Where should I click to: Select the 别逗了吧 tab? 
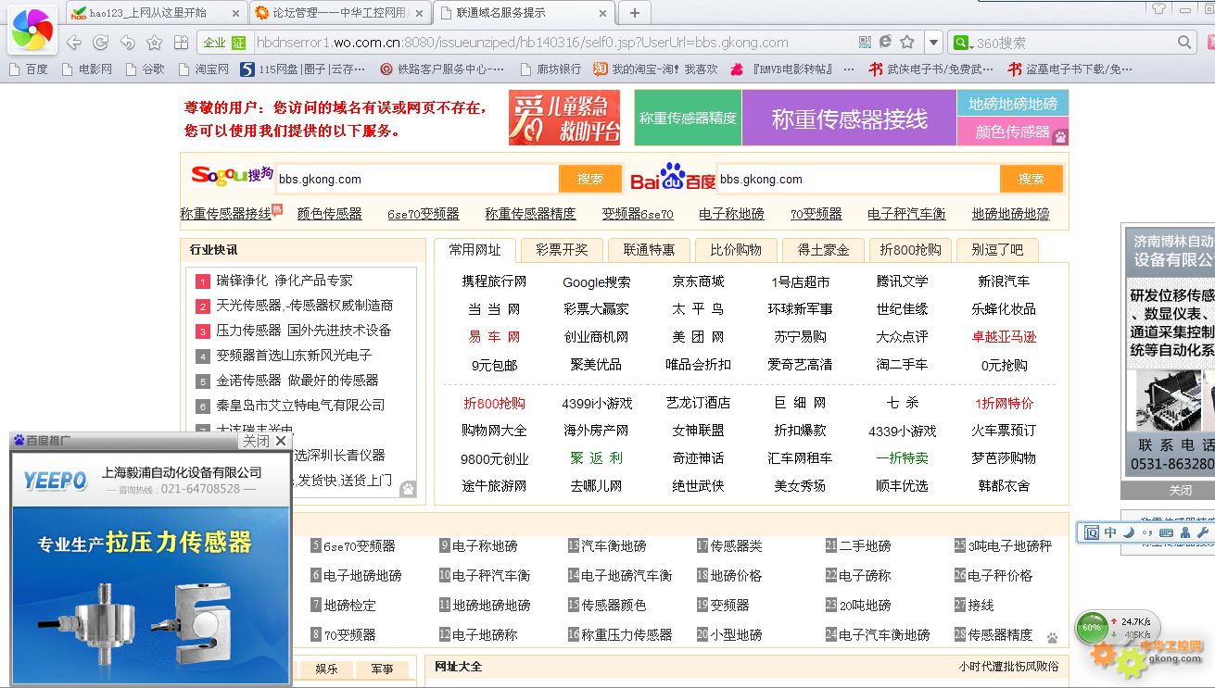pos(997,250)
